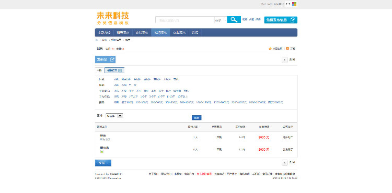Image resolution: width=392 pixels, height=193 pixels.
Task: Click the 薪资待遇 column header
Action: pyautogui.click(x=264, y=127)
